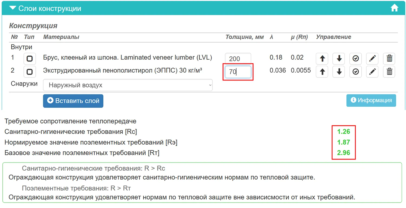Edit the polystyrene layer with pencil
This screenshot has height=208, width=406.
(x=372, y=71)
